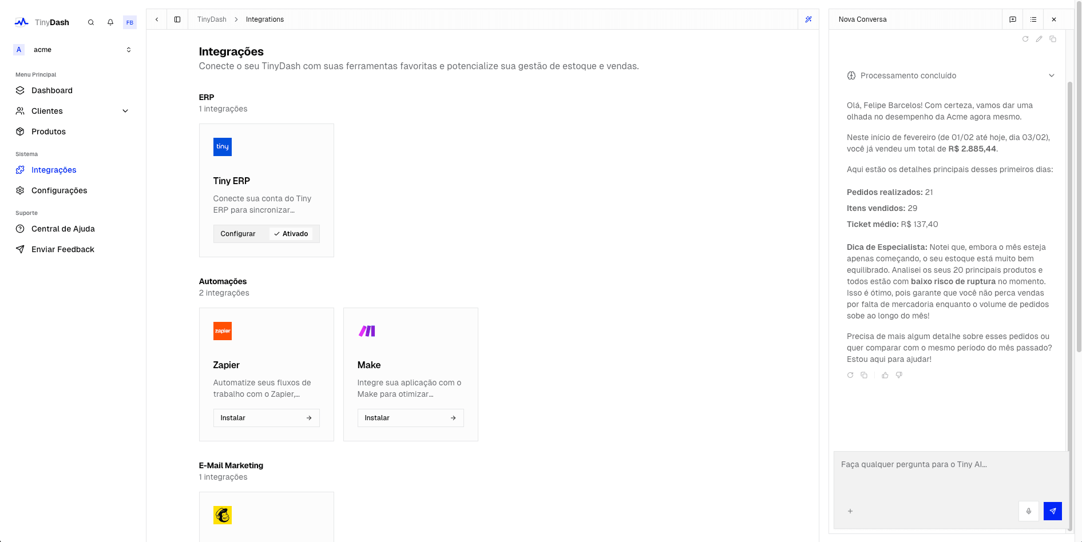This screenshot has height=542, width=1082.
Task: Toggle the sidebar panel icon
Action: [x=177, y=19]
